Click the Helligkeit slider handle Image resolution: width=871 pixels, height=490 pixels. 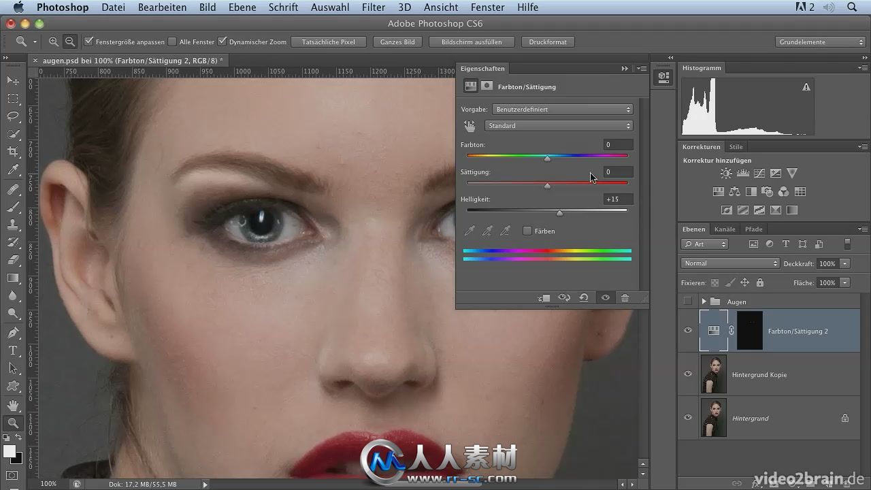(x=559, y=213)
